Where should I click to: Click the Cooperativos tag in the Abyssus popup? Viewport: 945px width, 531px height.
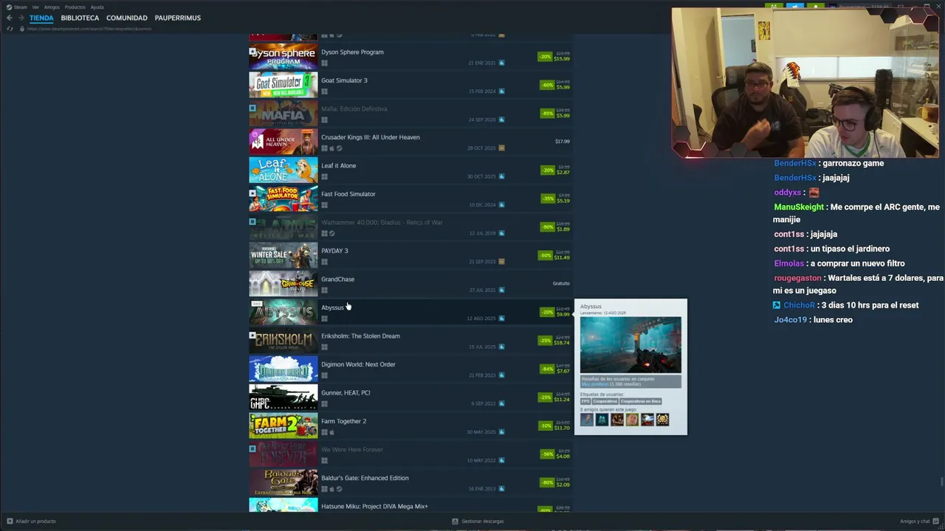point(605,401)
